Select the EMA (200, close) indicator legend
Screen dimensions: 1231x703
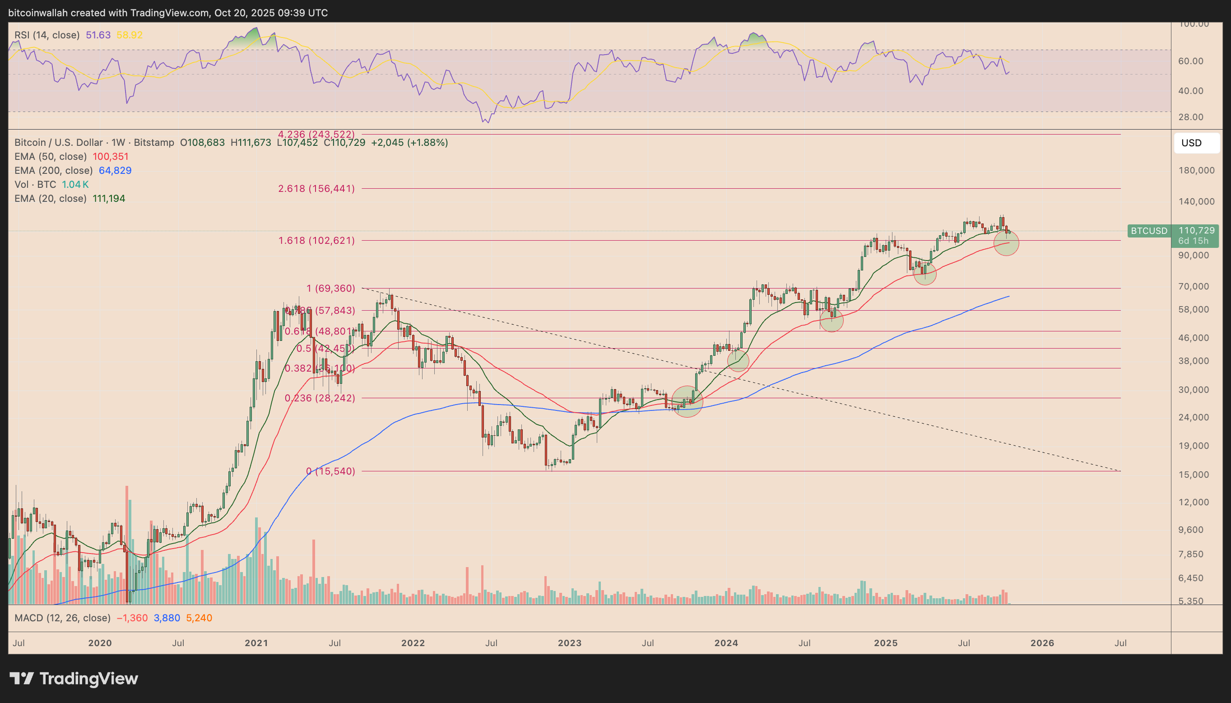pyautogui.click(x=53, y=170)
